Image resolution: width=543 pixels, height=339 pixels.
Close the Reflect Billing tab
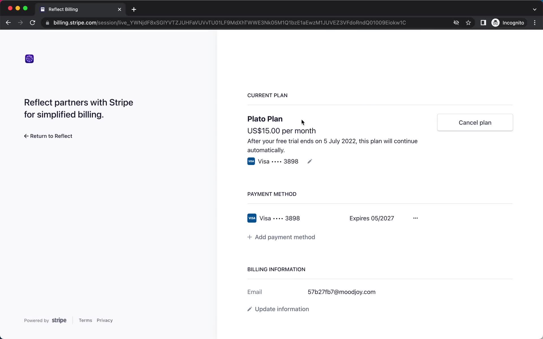[x=120, y=9]
